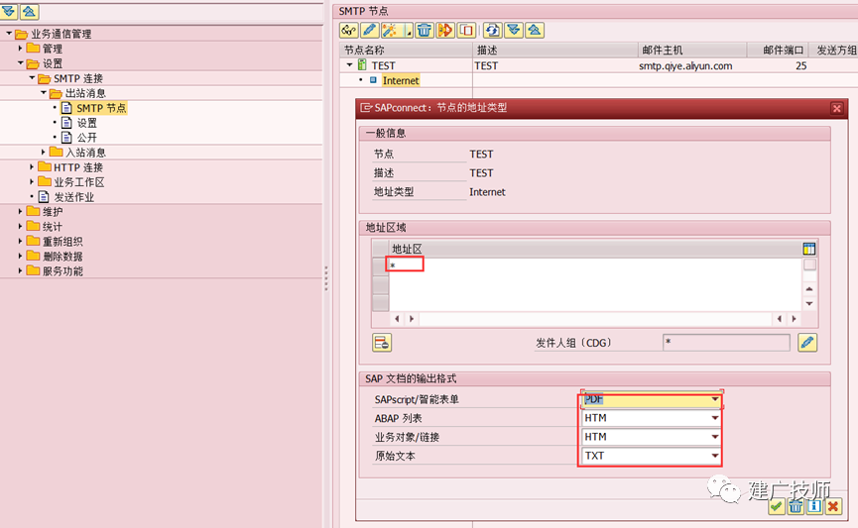The image size is (858, 528).
Task: Open the SAPscript/智能表单 format dropdown showing PDF
Action: pyautogui.click(x=714, y=399)
